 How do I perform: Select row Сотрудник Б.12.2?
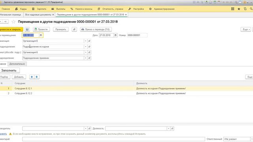(126, 93)
